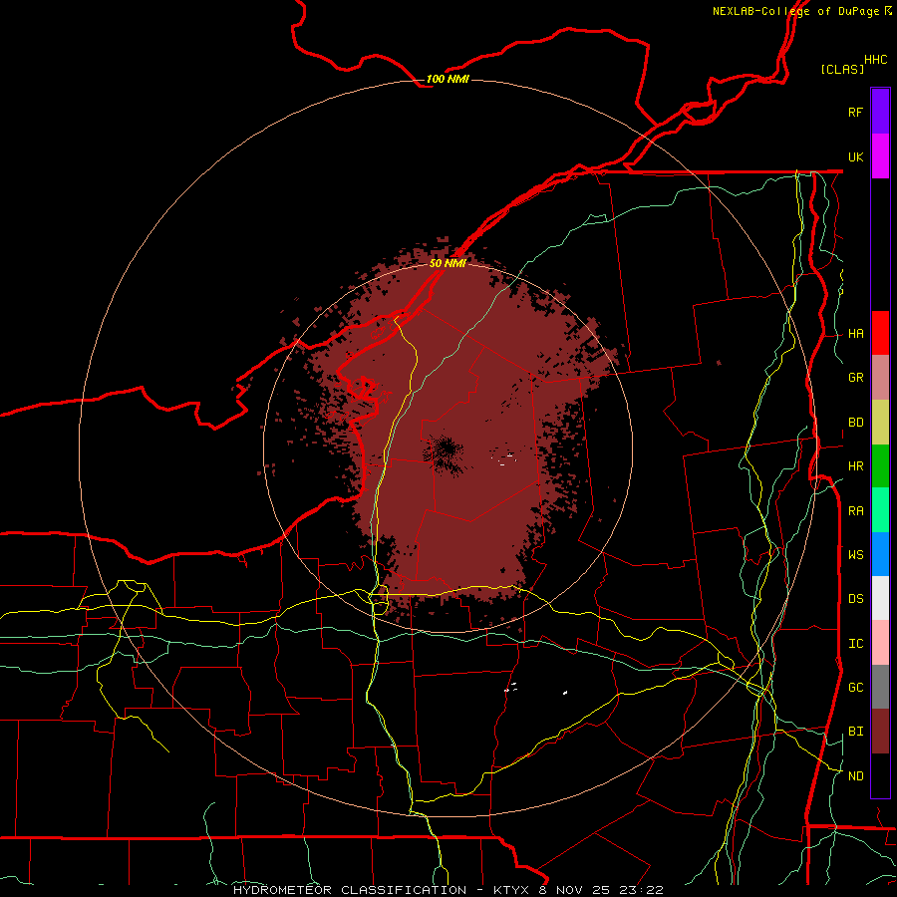Click the "100 NMI" range ring label

tap(448, 79)
